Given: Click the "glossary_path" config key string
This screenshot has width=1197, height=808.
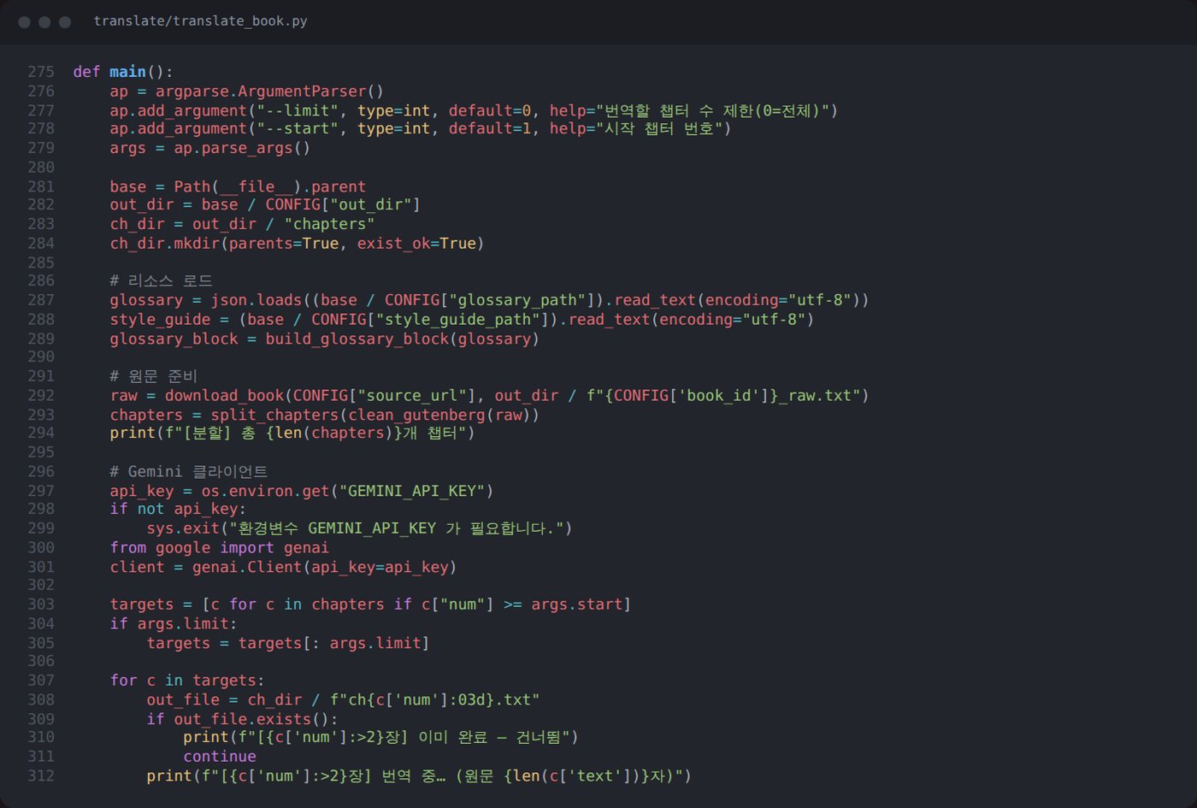Looking at the screenshot, I should click(517, 300).
